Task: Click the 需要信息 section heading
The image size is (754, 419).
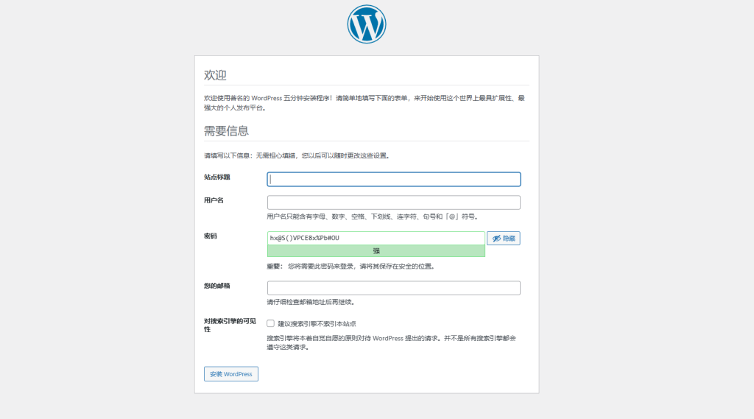Action: pos(226,131)
